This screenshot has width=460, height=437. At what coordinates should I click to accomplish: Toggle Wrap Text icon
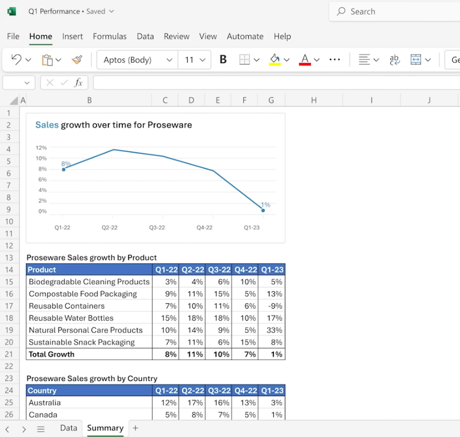(x=394, y=60)
